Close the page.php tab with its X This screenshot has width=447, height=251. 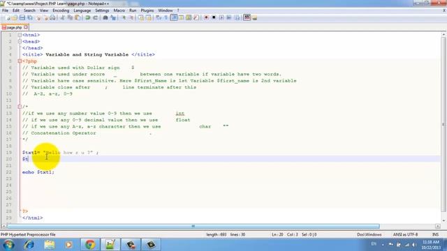coord(26,27)
